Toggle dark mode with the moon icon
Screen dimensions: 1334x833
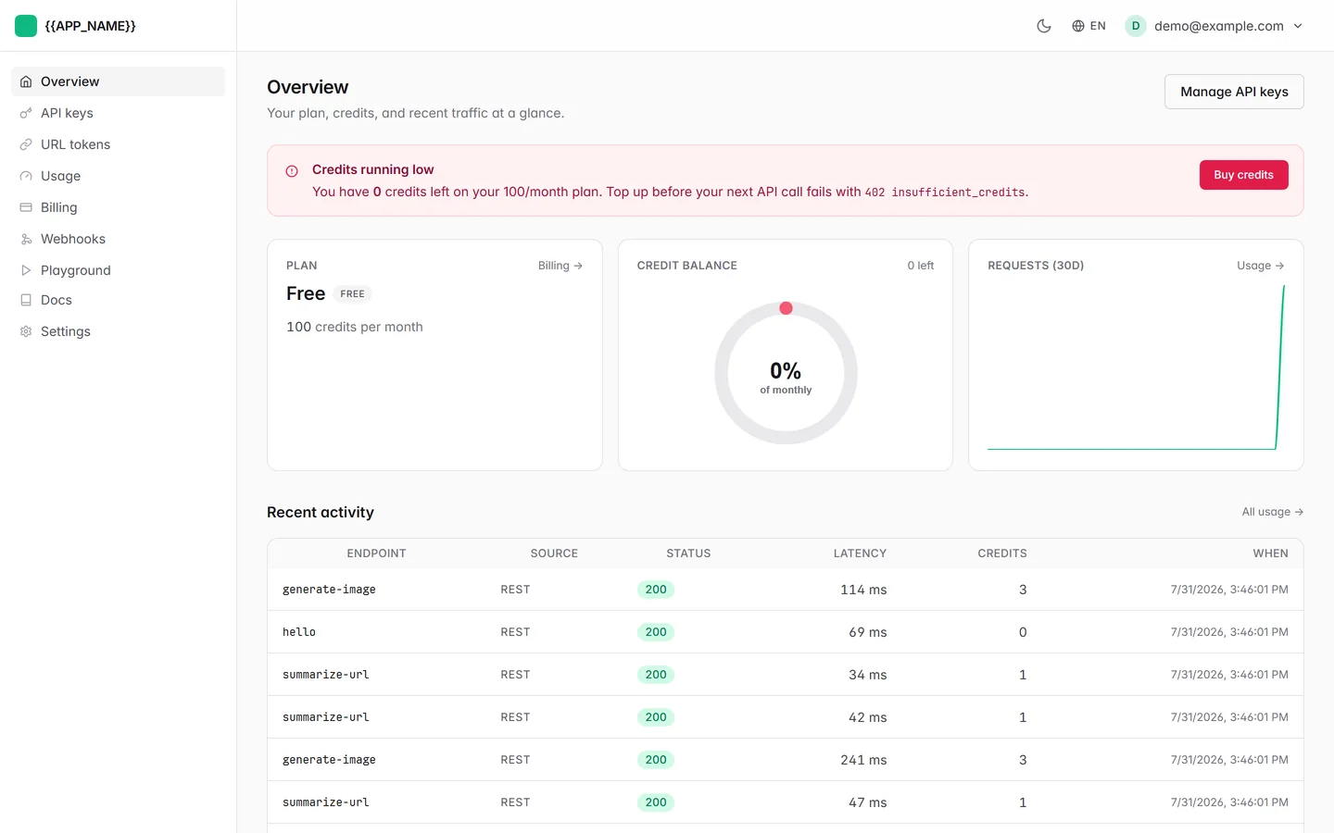pos(1044,26)
